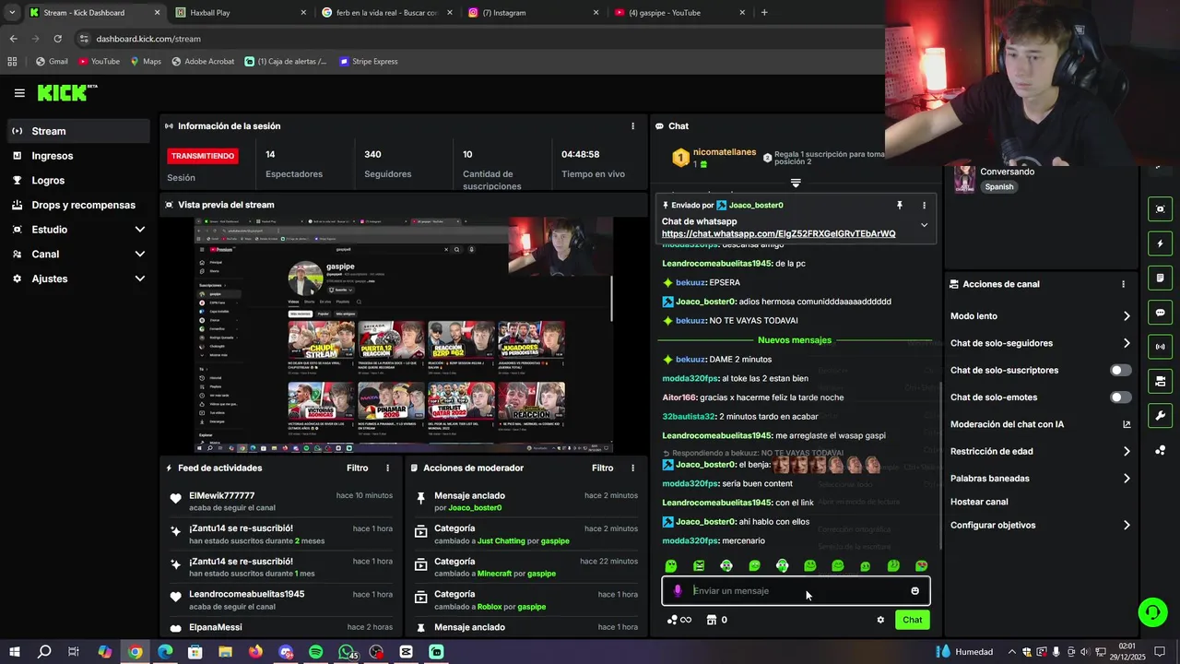The image size is (1180, 664).
Task: Click the chat bubble icon in right sidebar
Action: pyautogui.click(x=1160, y=313)
